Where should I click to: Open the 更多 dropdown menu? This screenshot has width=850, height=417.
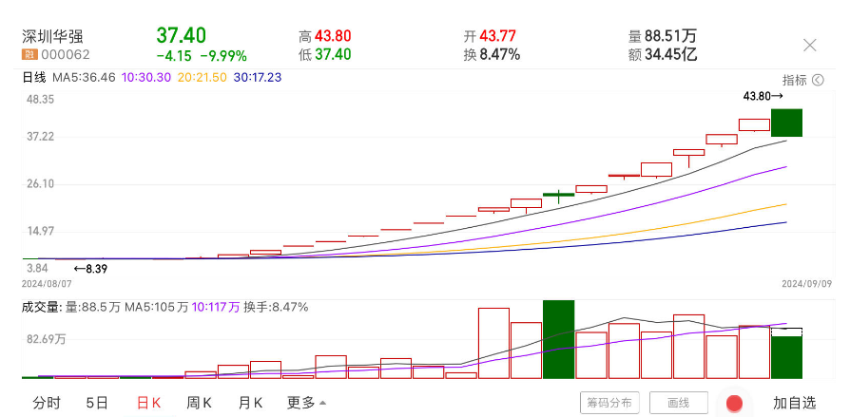[306, 403]
